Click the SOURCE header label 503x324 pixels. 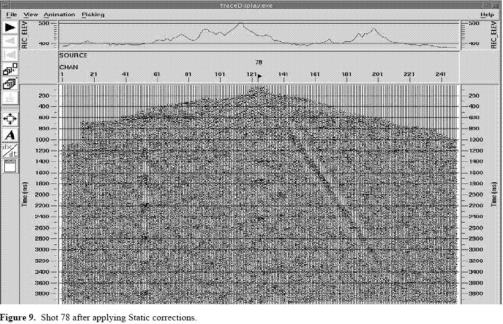73,55
